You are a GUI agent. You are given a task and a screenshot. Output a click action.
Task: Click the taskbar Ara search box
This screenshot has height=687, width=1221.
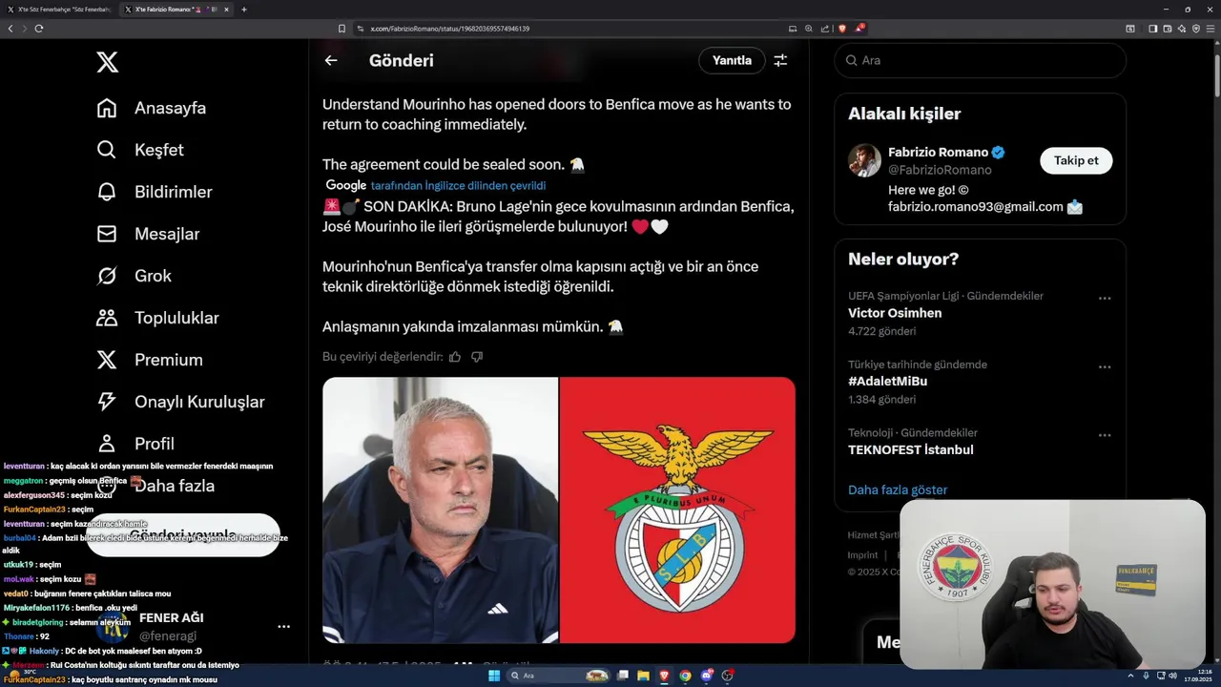[x=559, y=676]
